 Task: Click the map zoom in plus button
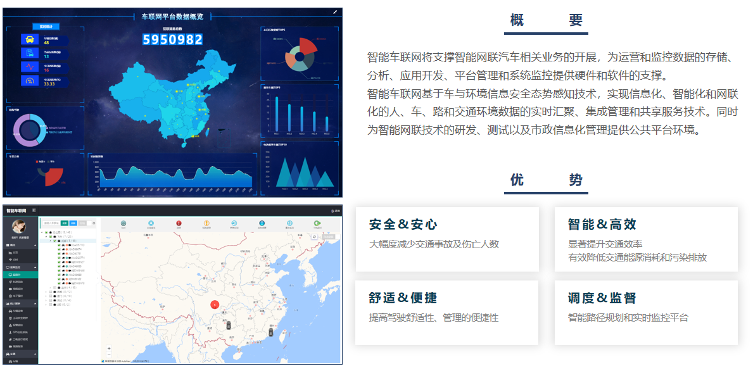[108, 348]
